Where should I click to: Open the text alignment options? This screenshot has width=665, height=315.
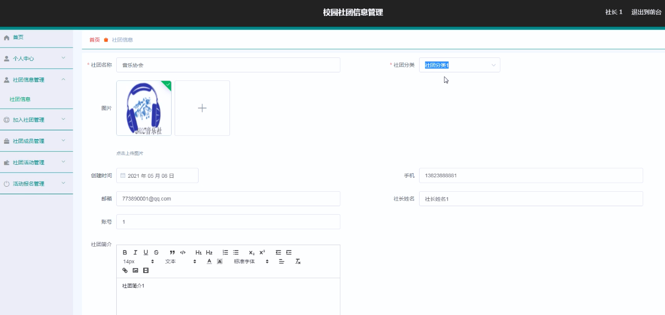[281, 262]
